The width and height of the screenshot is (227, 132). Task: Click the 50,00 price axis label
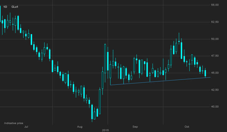[215, 39]
